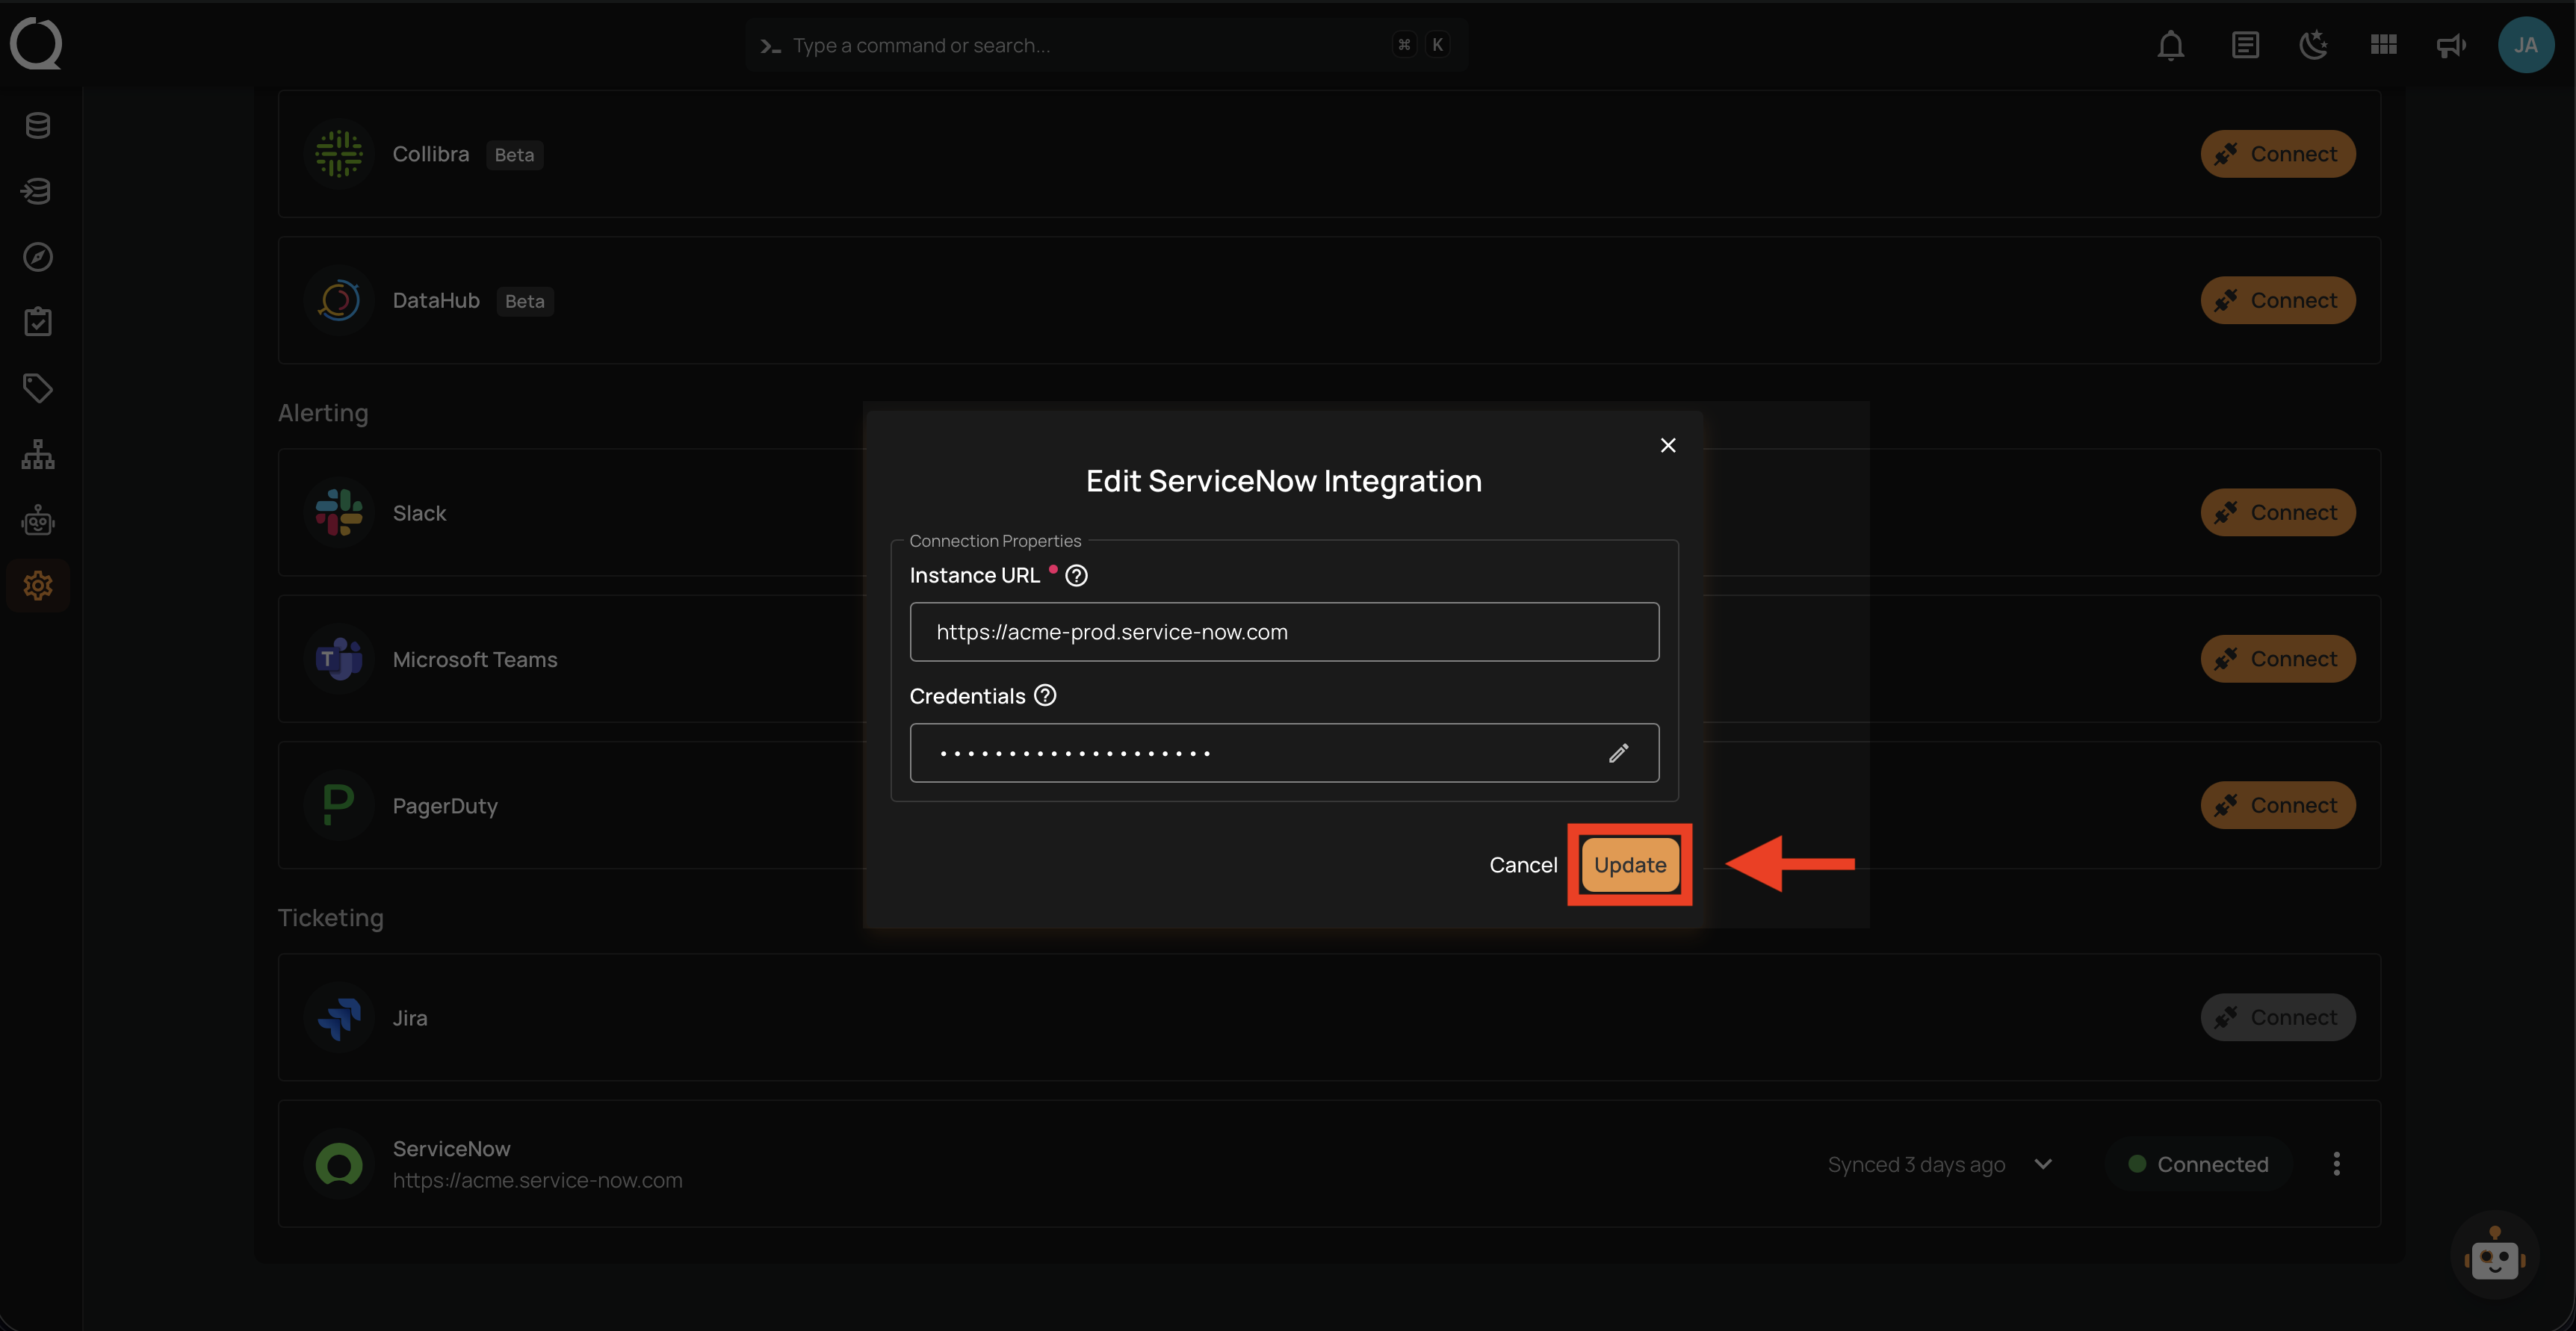2576x1331 pixels.
Task: Edit the Instance URL field
Action: click(1284, 632)
